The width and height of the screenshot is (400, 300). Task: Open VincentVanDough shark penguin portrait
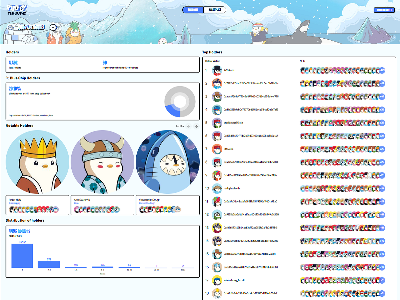pyautogui.click(x=168, y=162)
